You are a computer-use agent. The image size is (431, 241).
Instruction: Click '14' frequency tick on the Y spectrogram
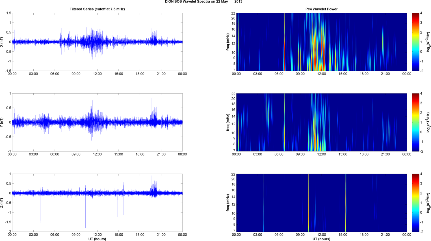pos(233,116)
